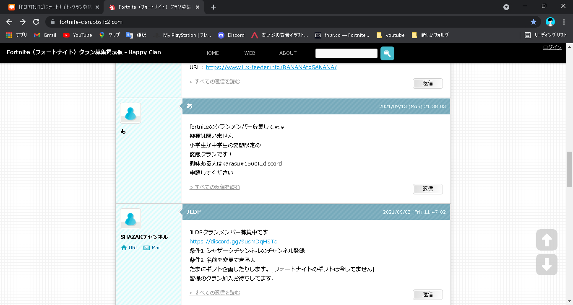This screenshot has width=573, height=305.
Task: Close the 【FORTNITE】 first tab
Action: click(x=97, y=7)
